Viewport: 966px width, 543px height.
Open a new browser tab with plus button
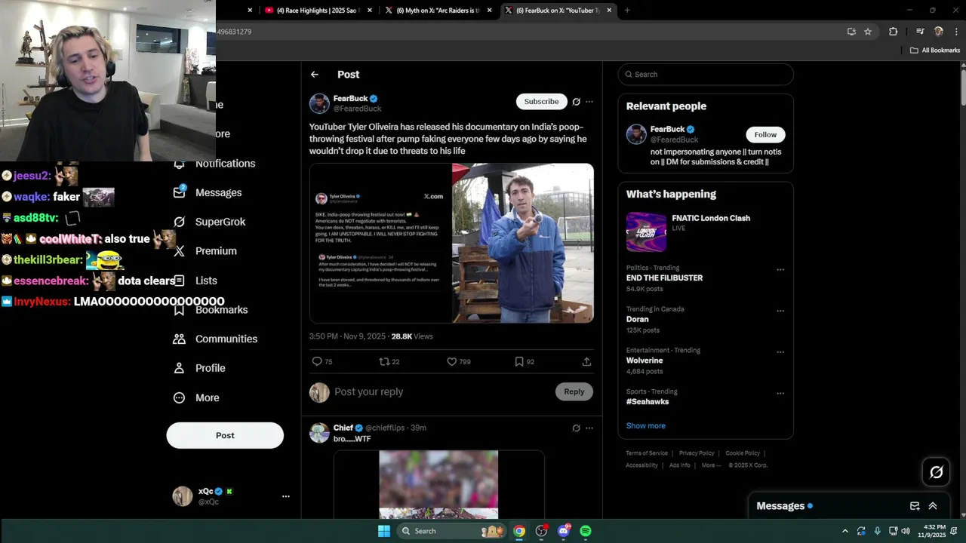(627, 11)
